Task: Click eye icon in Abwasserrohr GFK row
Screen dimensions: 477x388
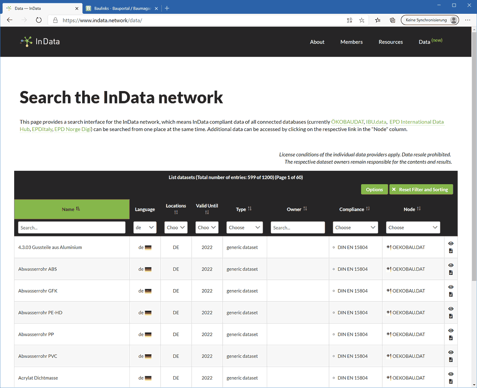Action: [451, 287]
